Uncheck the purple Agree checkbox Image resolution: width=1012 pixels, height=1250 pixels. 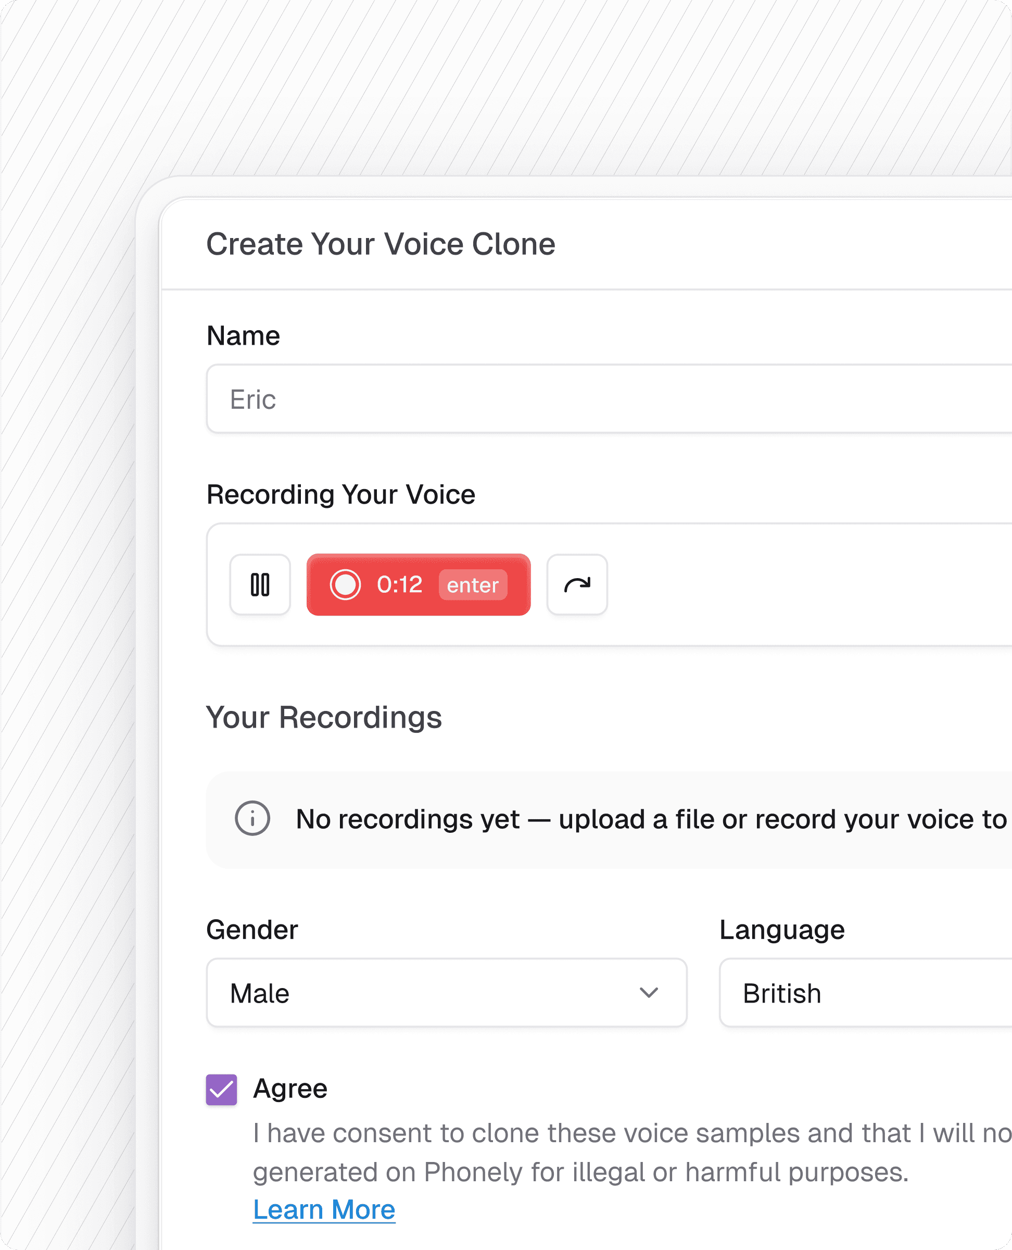[x=222, y=1090]
